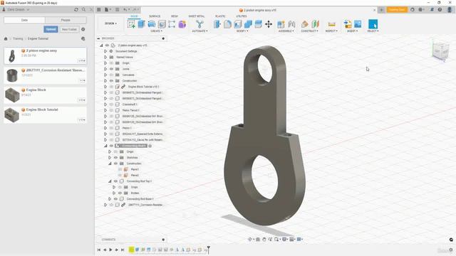This screenshot has width=456, height=256.
Task: Select the Shell tool icon
Action: (237, 24)
